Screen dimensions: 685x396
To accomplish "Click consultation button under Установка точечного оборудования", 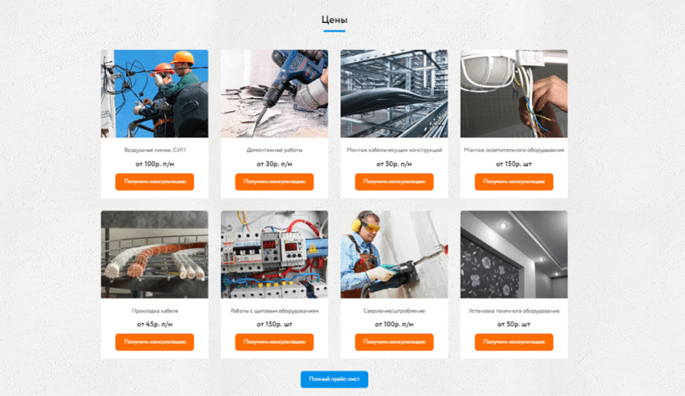I will point(514,342).
